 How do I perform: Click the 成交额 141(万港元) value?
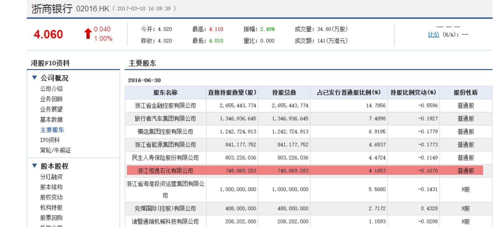point(332,41)
